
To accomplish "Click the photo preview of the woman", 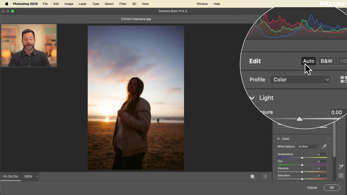I will coord(136,98).
